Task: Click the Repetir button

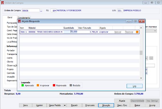Action: tap(74, 105)
